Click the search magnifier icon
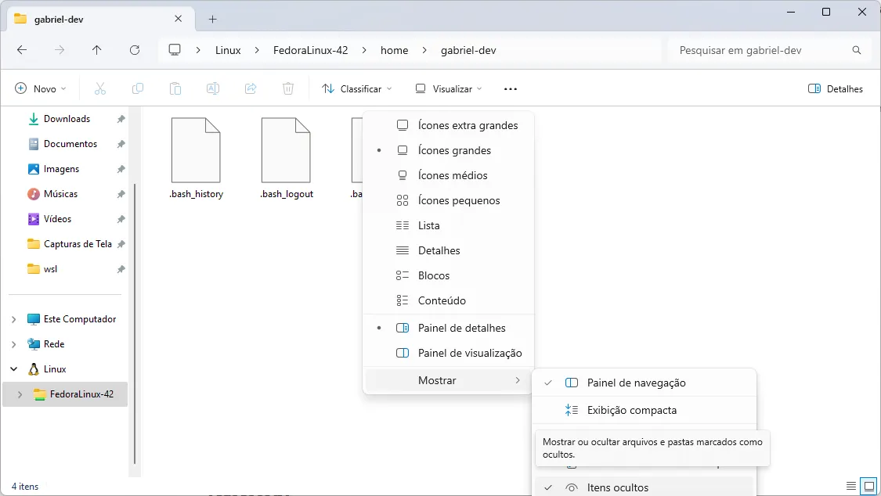The width and height of the screenshot is (881, 496). click(x=856, y=50)
